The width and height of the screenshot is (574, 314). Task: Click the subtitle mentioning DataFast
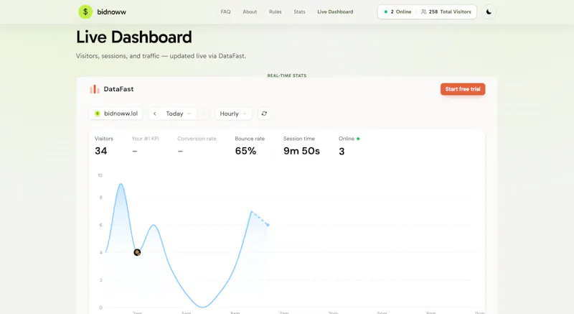pyautogui.click(x=161, y=56)
